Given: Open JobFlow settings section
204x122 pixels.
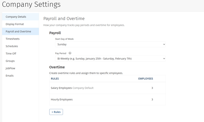Looking at the screenshot, I should tap(10, 68).
